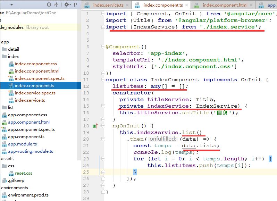The height and width of the screenshot is (201, 277).
Task: Open the .gitkeep file
Action: click(x=16, y=181)
